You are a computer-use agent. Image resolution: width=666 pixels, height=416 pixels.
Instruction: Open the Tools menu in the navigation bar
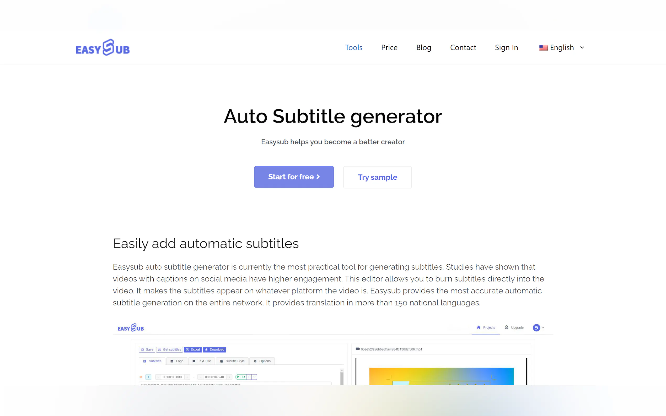click(353, 48)
